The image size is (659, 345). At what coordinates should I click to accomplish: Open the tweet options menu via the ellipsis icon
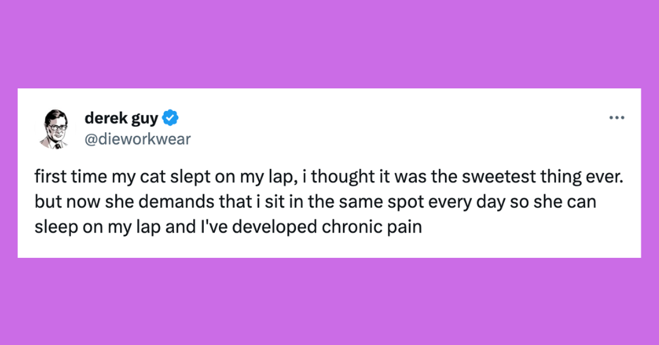[x=617, y=117]
